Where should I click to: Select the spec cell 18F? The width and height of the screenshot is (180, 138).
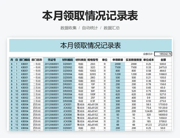pyautogui.click(x=93, y=88)
